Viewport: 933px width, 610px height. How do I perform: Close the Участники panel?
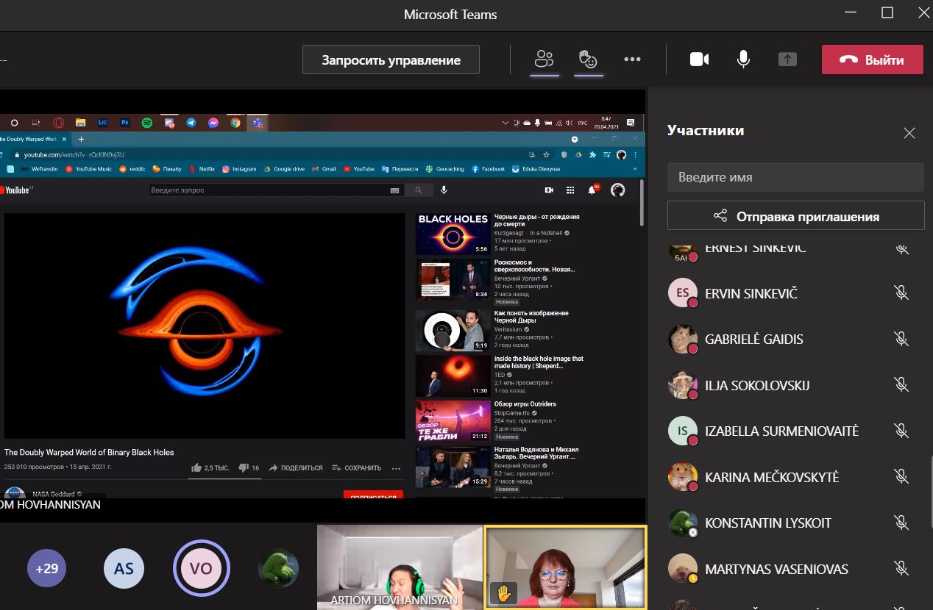coord(909,133)
